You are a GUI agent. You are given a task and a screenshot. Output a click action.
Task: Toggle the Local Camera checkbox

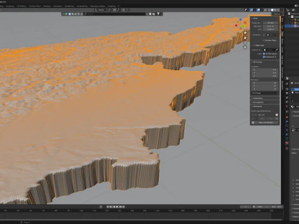pos(264,35)
